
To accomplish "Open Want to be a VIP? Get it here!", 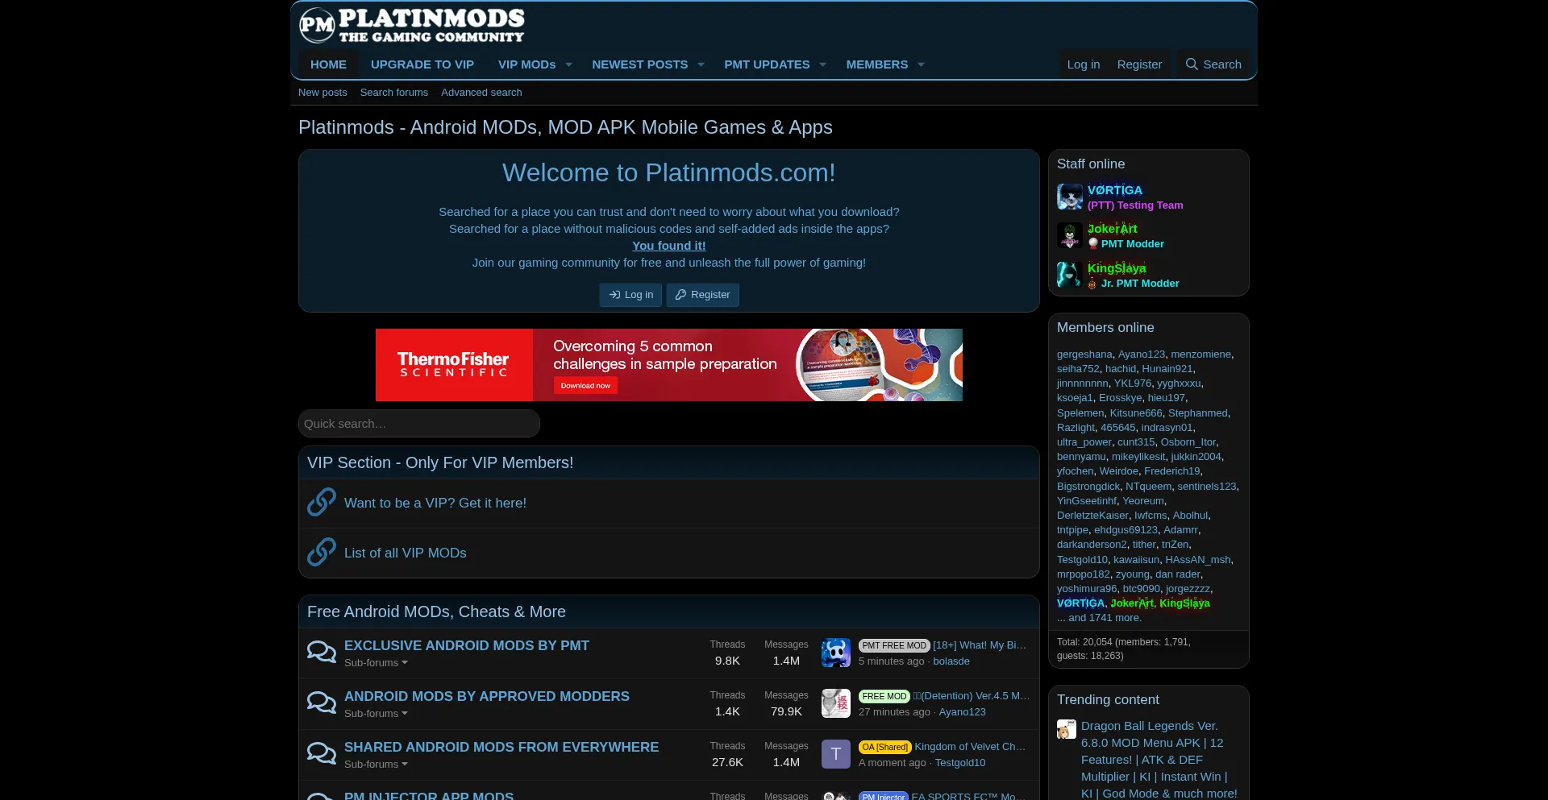I will tap(435, 503).
